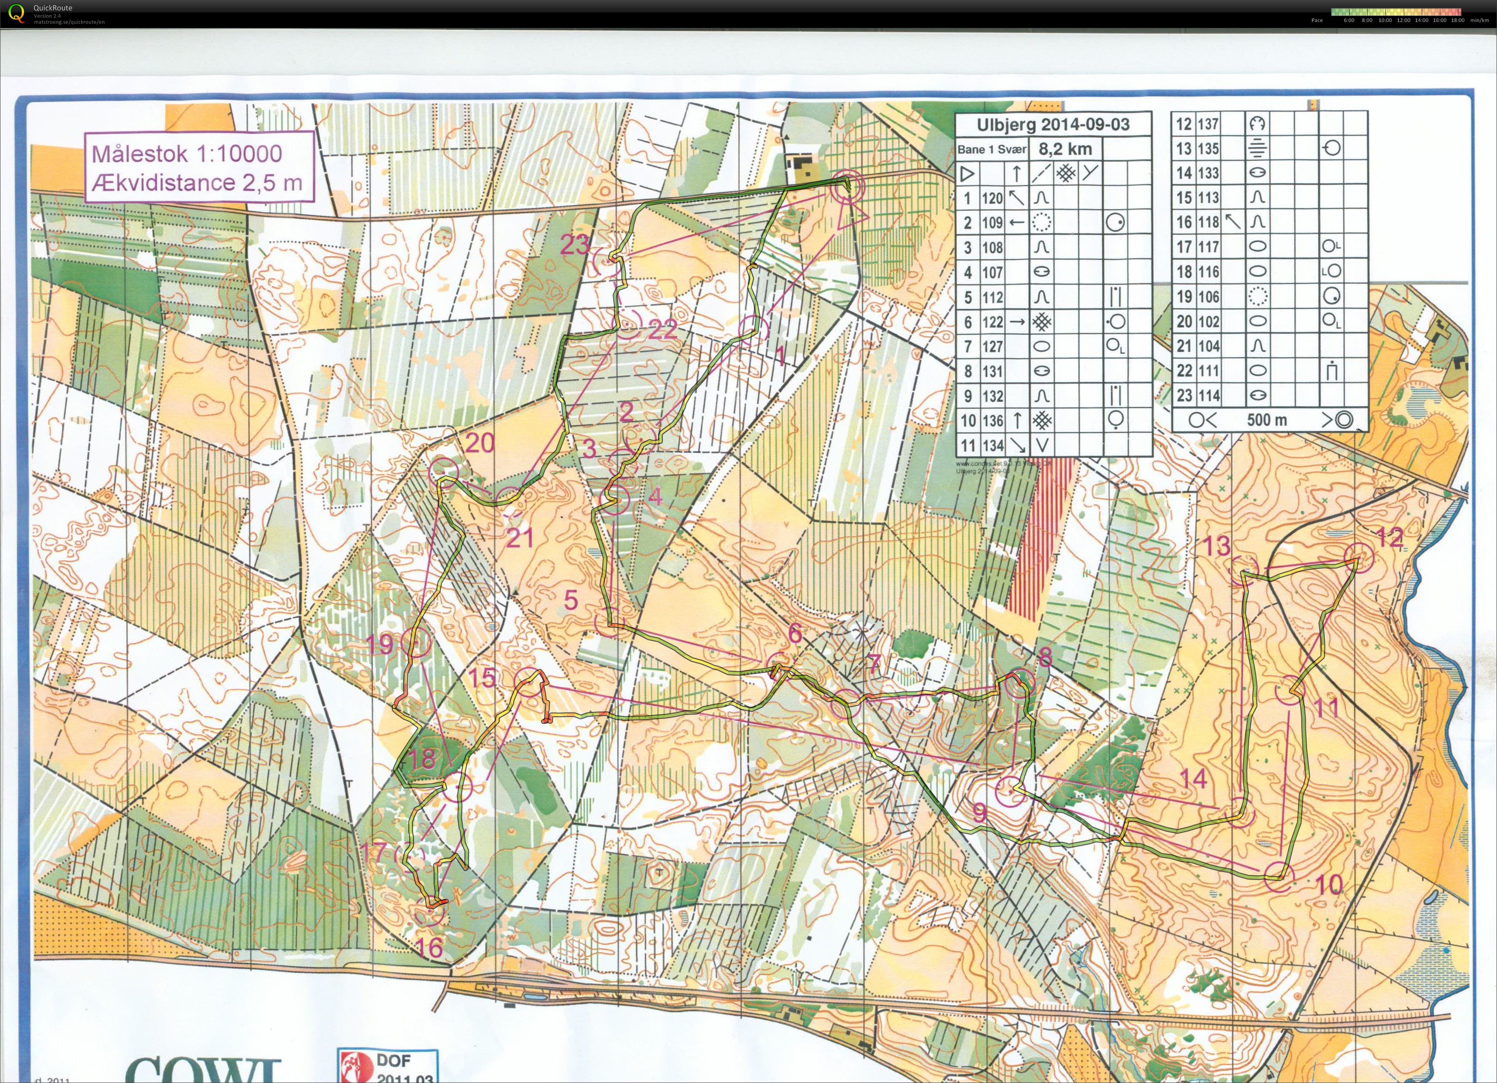
Task: Click the striped symbol in row 13 (135)
Action: tap(1257, 148)
